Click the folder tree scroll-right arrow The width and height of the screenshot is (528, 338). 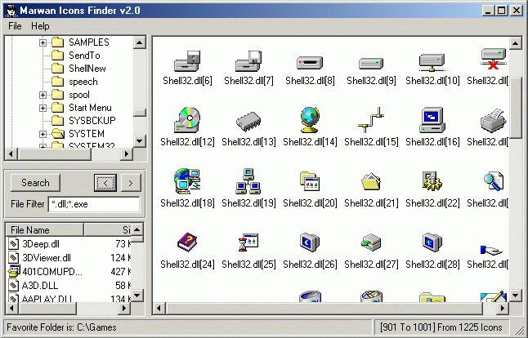127,153
